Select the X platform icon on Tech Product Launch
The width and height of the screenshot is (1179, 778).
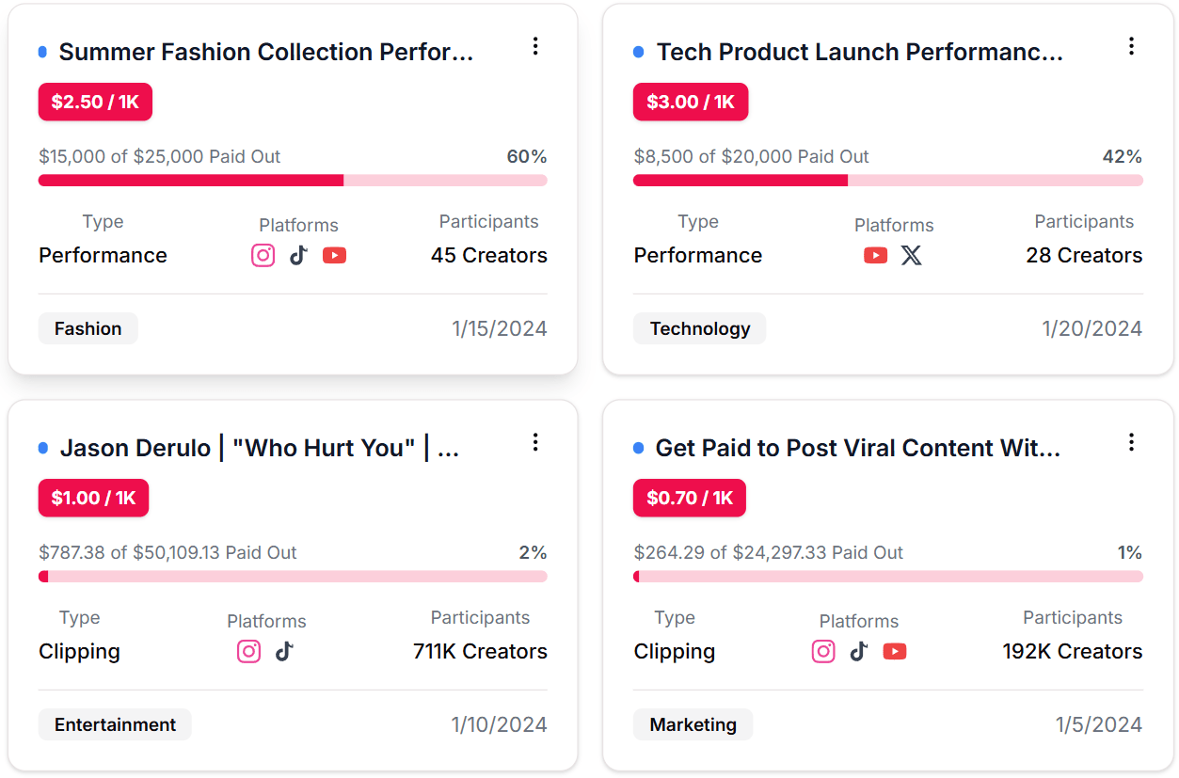click(912, 255)
